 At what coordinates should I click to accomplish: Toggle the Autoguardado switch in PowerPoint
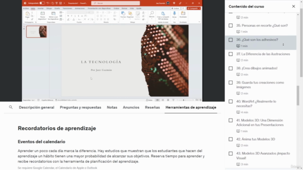(42, 3)
